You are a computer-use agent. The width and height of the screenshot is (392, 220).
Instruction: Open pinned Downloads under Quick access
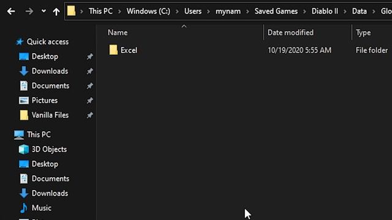coord(50,71)
